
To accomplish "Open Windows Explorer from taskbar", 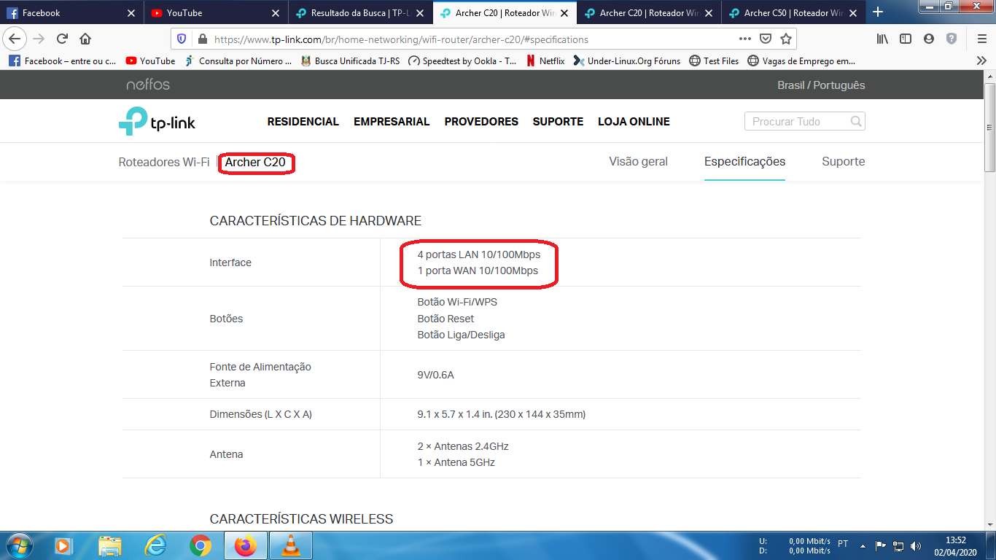I will (x=110, y=545).
